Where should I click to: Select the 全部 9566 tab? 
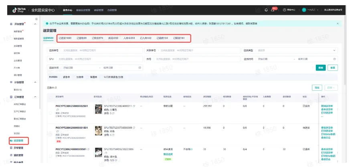point(48,38)
